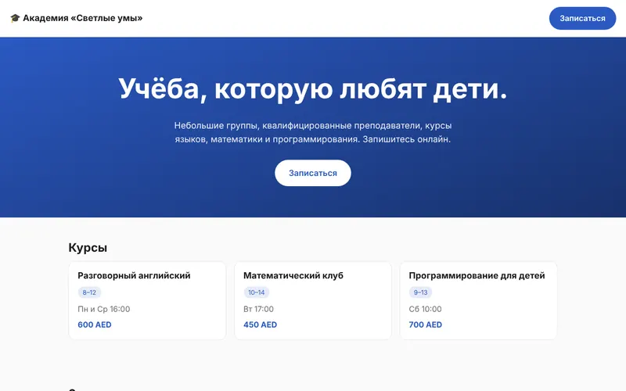Click the 450 AED price
Viewport: 626px width, 391px height.
coord(261,325)
